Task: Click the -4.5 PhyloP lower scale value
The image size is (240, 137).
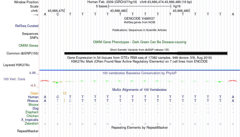Action: coord(33,86)
